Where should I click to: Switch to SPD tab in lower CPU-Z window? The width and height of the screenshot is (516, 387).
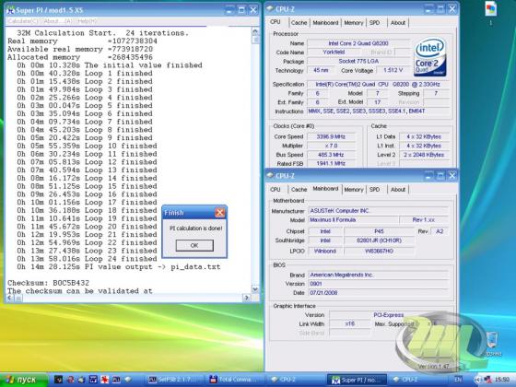(x=374, y=190)
